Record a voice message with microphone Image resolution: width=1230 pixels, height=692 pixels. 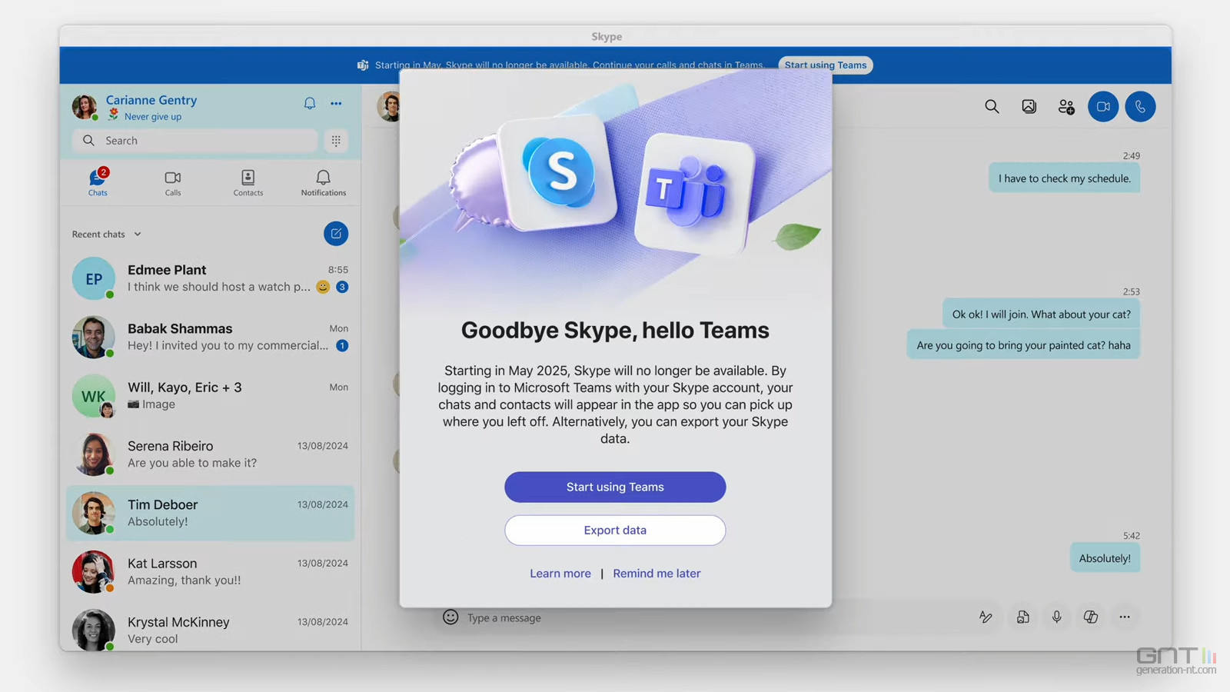1057,617
